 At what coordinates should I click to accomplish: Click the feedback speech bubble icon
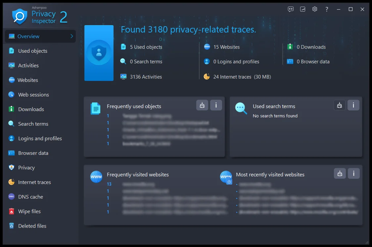pyautogui.click(x=291, y=9)
